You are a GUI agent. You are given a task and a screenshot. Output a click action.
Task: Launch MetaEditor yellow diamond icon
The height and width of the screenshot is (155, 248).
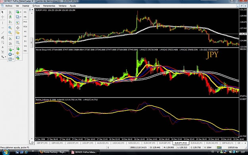[x=18, y=53]
